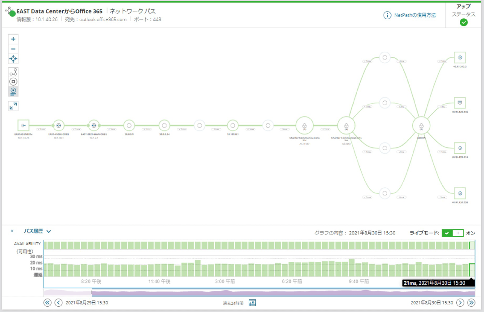Toggle the ライブモード switch off
The width and height of the screenshot is (484, 312).
coord(453,233)
